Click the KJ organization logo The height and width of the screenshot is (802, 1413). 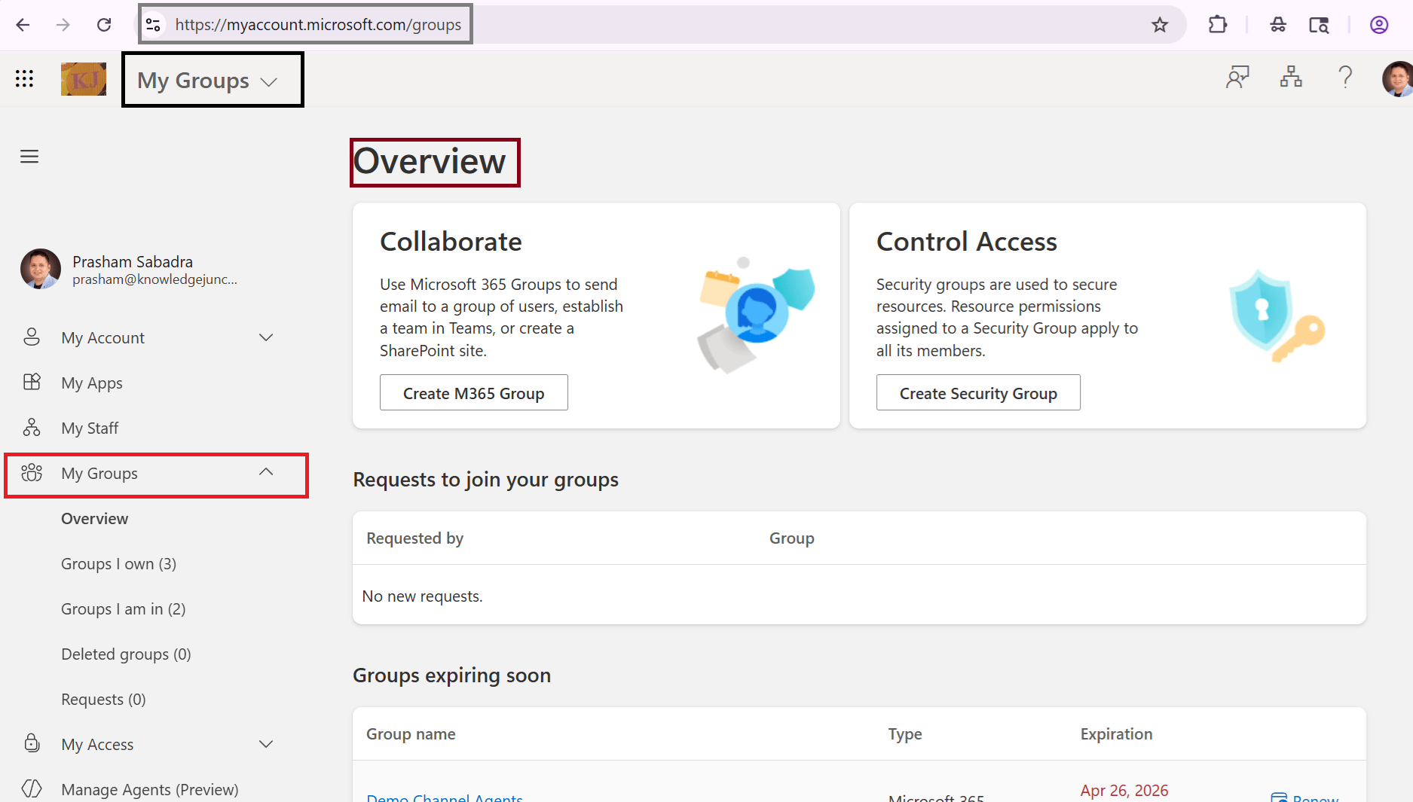click(x=83, y=78)
